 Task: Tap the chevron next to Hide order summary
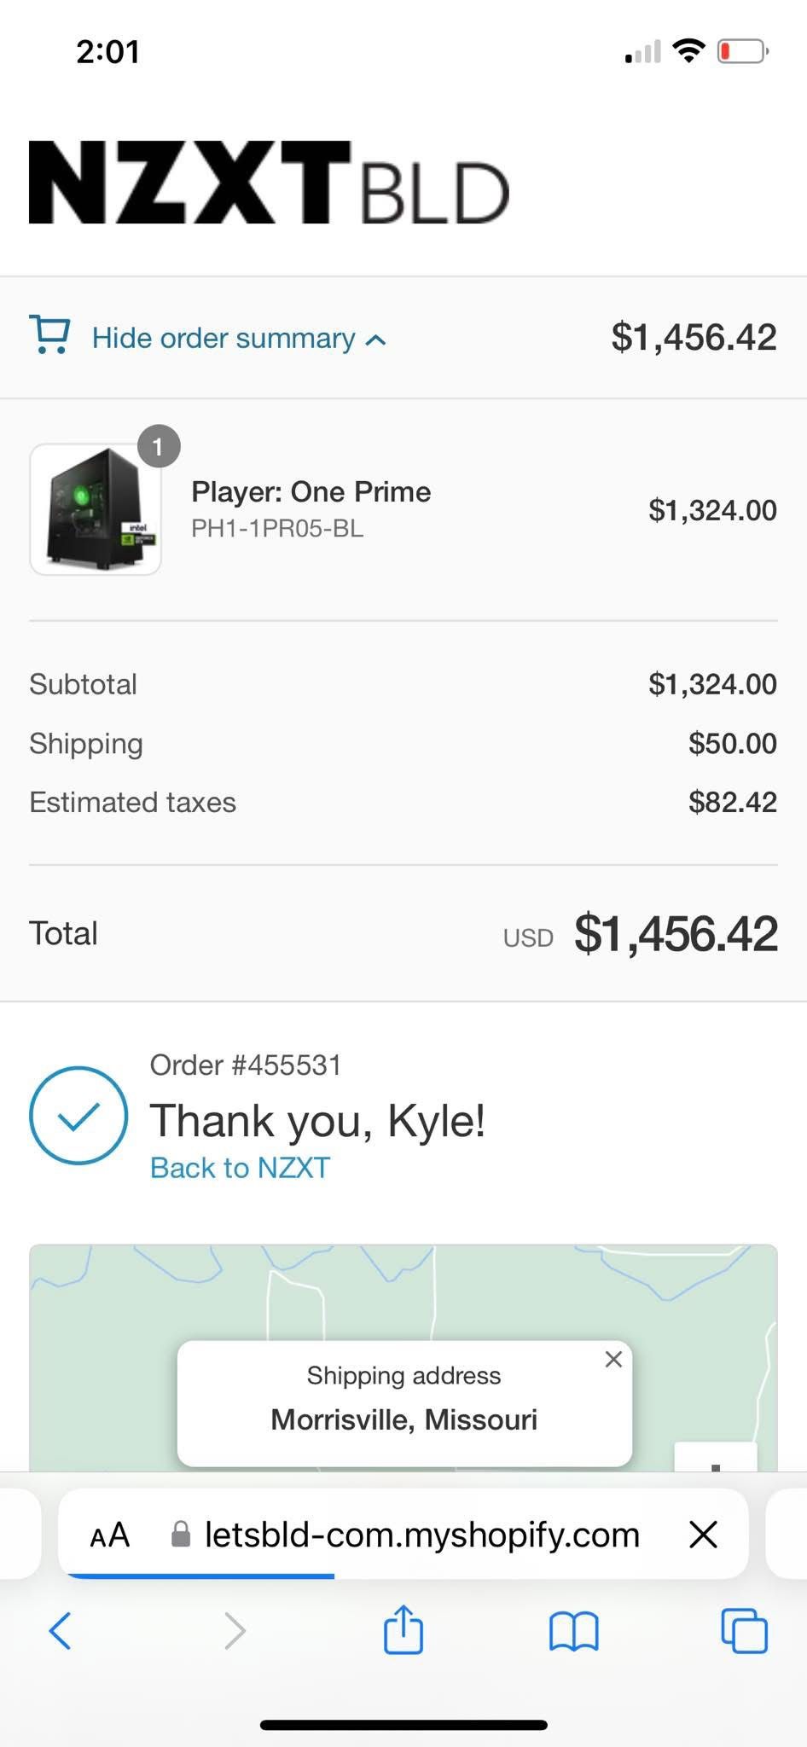(375, 339)
